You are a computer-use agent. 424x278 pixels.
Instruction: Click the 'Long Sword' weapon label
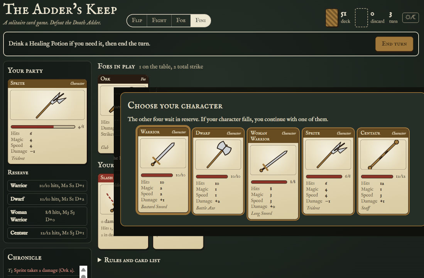tap(262, 214)
